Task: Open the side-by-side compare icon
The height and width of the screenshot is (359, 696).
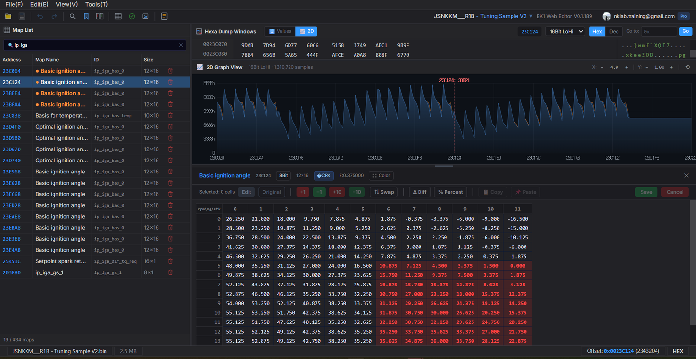Action: (100, 16)
